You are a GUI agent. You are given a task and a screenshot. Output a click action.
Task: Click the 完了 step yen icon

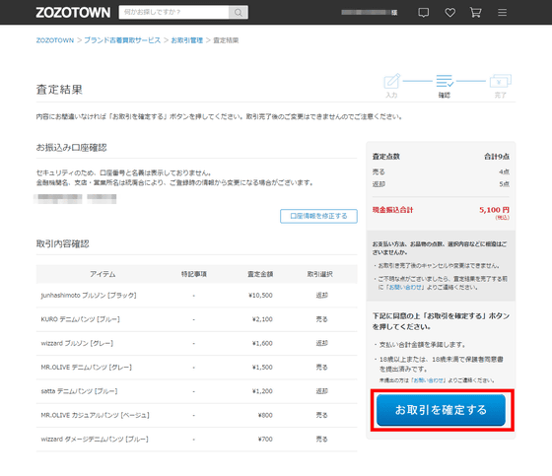tap(501, 81)
